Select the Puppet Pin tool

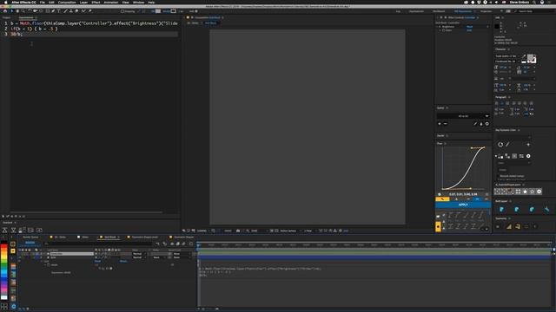tap(90, 11)
